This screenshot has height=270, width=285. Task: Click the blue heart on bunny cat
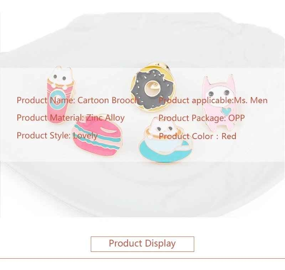[227, 111]
